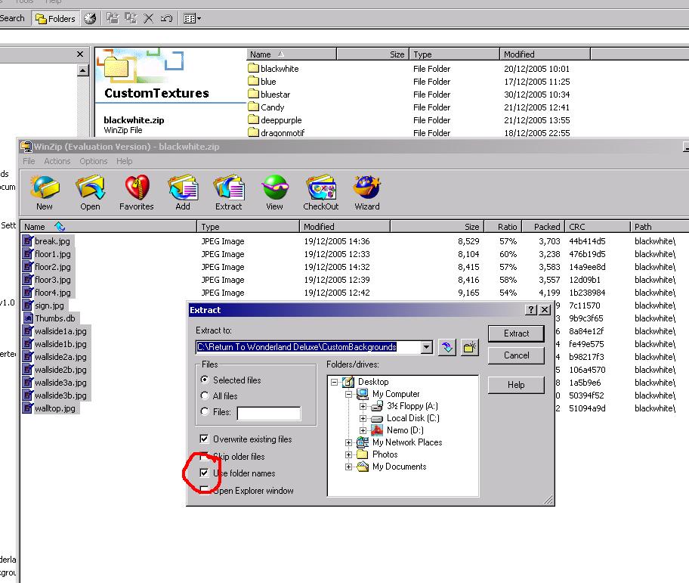Click the Folders button in Explorer toolbar
Screen dimensions: 689x583
55,18
